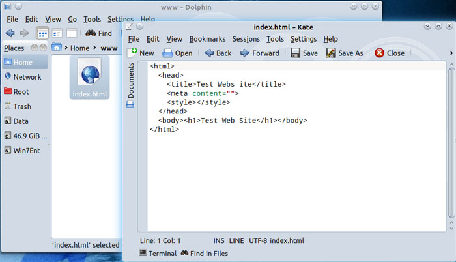
Task: Click the Kate editor vertical scrollbar
Action: pyautogui.click(x=451, y=142)
